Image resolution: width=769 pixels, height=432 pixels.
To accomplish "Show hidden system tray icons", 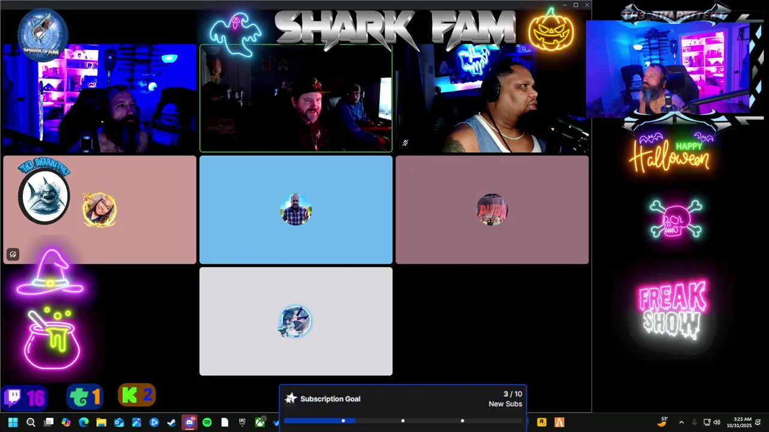I will [681, 422].
